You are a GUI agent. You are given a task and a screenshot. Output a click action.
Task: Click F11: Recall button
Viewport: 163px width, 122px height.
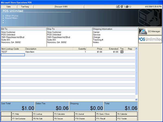106,118
